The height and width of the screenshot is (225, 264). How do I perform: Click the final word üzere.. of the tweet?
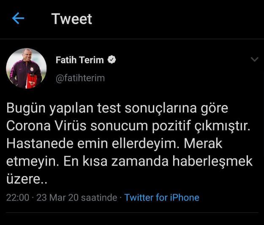27,179
